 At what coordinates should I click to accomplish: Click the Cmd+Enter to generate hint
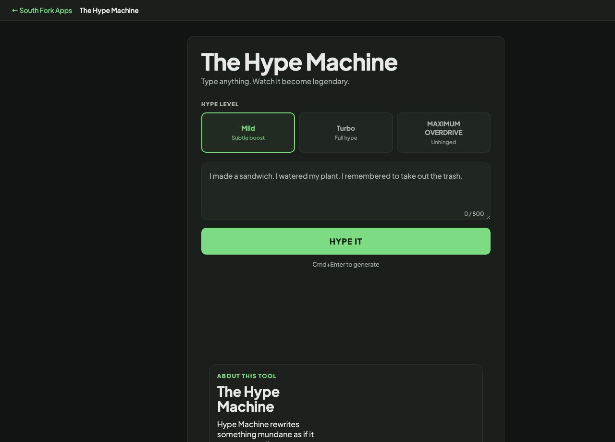(346, 264)
